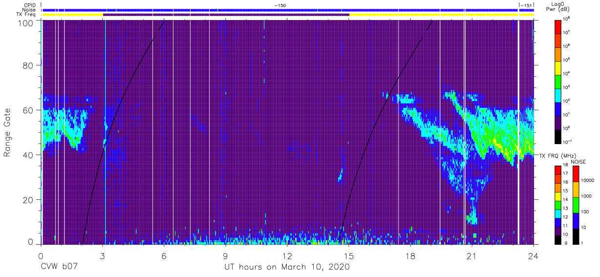Click the '24' hour tick on the time axis
600x277 pixels.
point(534,256)
